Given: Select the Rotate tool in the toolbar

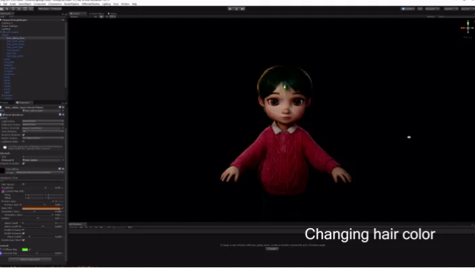Looking at the screenshot, I should [x=13, y=9].
